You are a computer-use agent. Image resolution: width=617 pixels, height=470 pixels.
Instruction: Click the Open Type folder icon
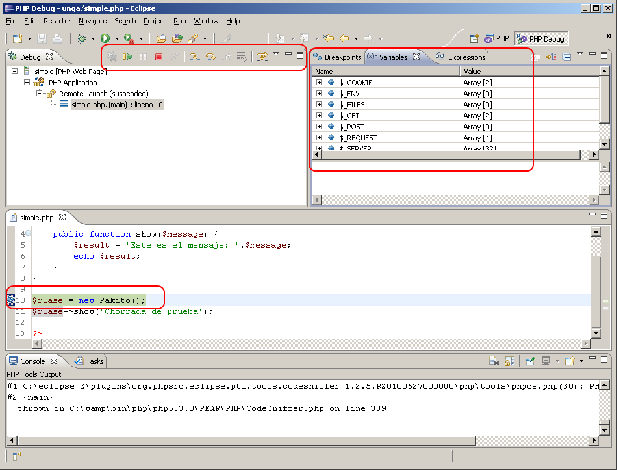161,38
